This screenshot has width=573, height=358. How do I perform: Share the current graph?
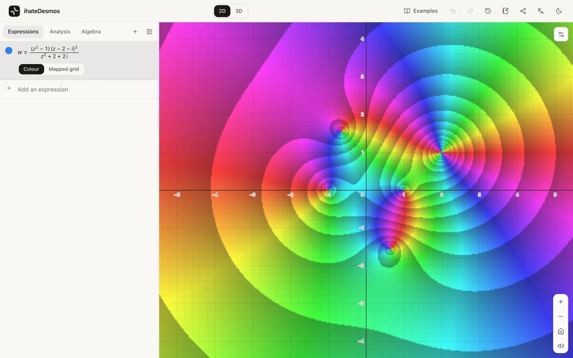pyautogui.click(x=523, y=11)
